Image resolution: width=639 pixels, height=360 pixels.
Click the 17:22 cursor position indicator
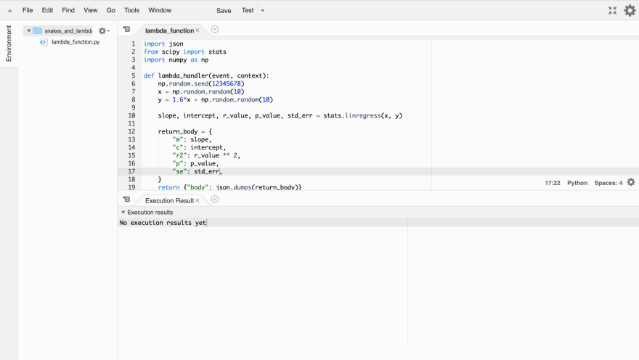tap(552, 183)
